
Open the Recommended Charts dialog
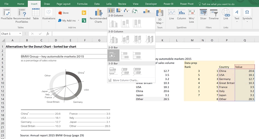tap(98, 15)
